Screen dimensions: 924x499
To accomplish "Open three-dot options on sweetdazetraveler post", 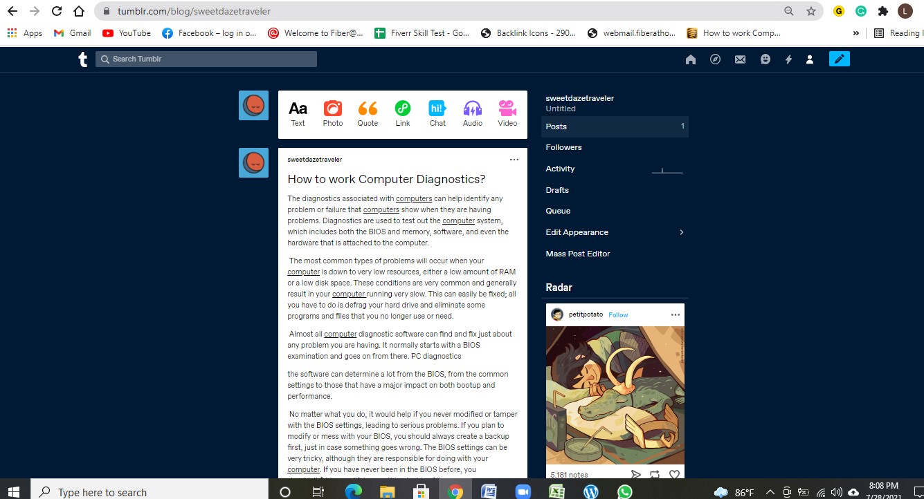I will pyautogui.click(x=514, y=160).
